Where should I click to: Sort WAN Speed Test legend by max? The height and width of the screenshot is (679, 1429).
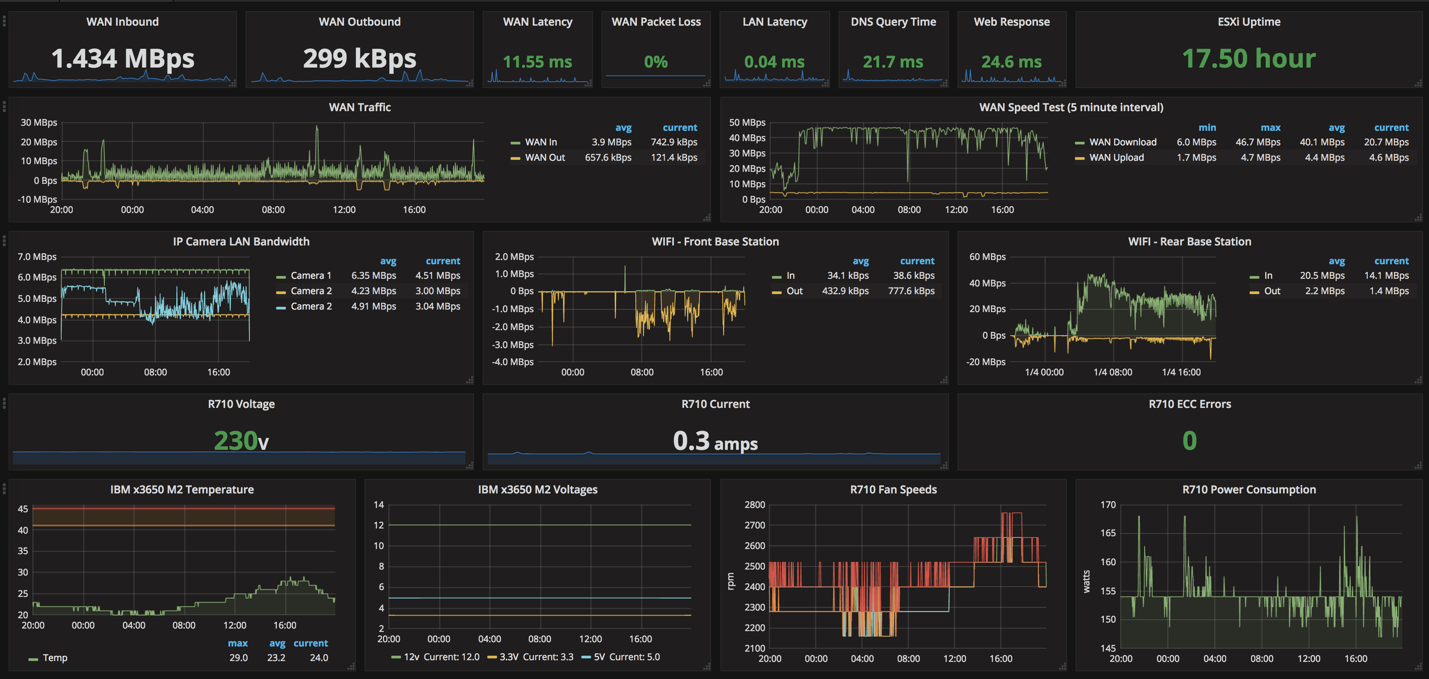(1270, 127)
